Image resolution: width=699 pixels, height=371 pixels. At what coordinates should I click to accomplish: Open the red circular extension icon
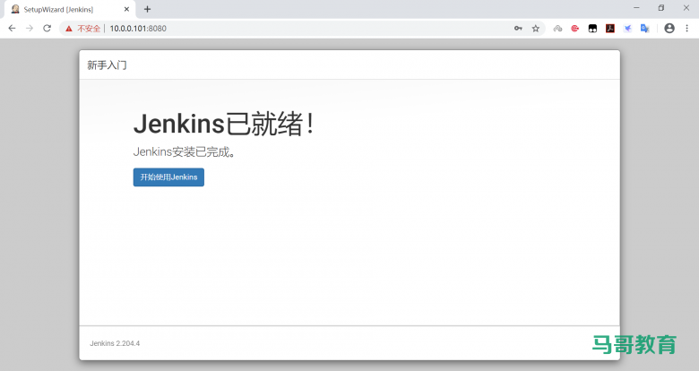(x=575, y=29)
